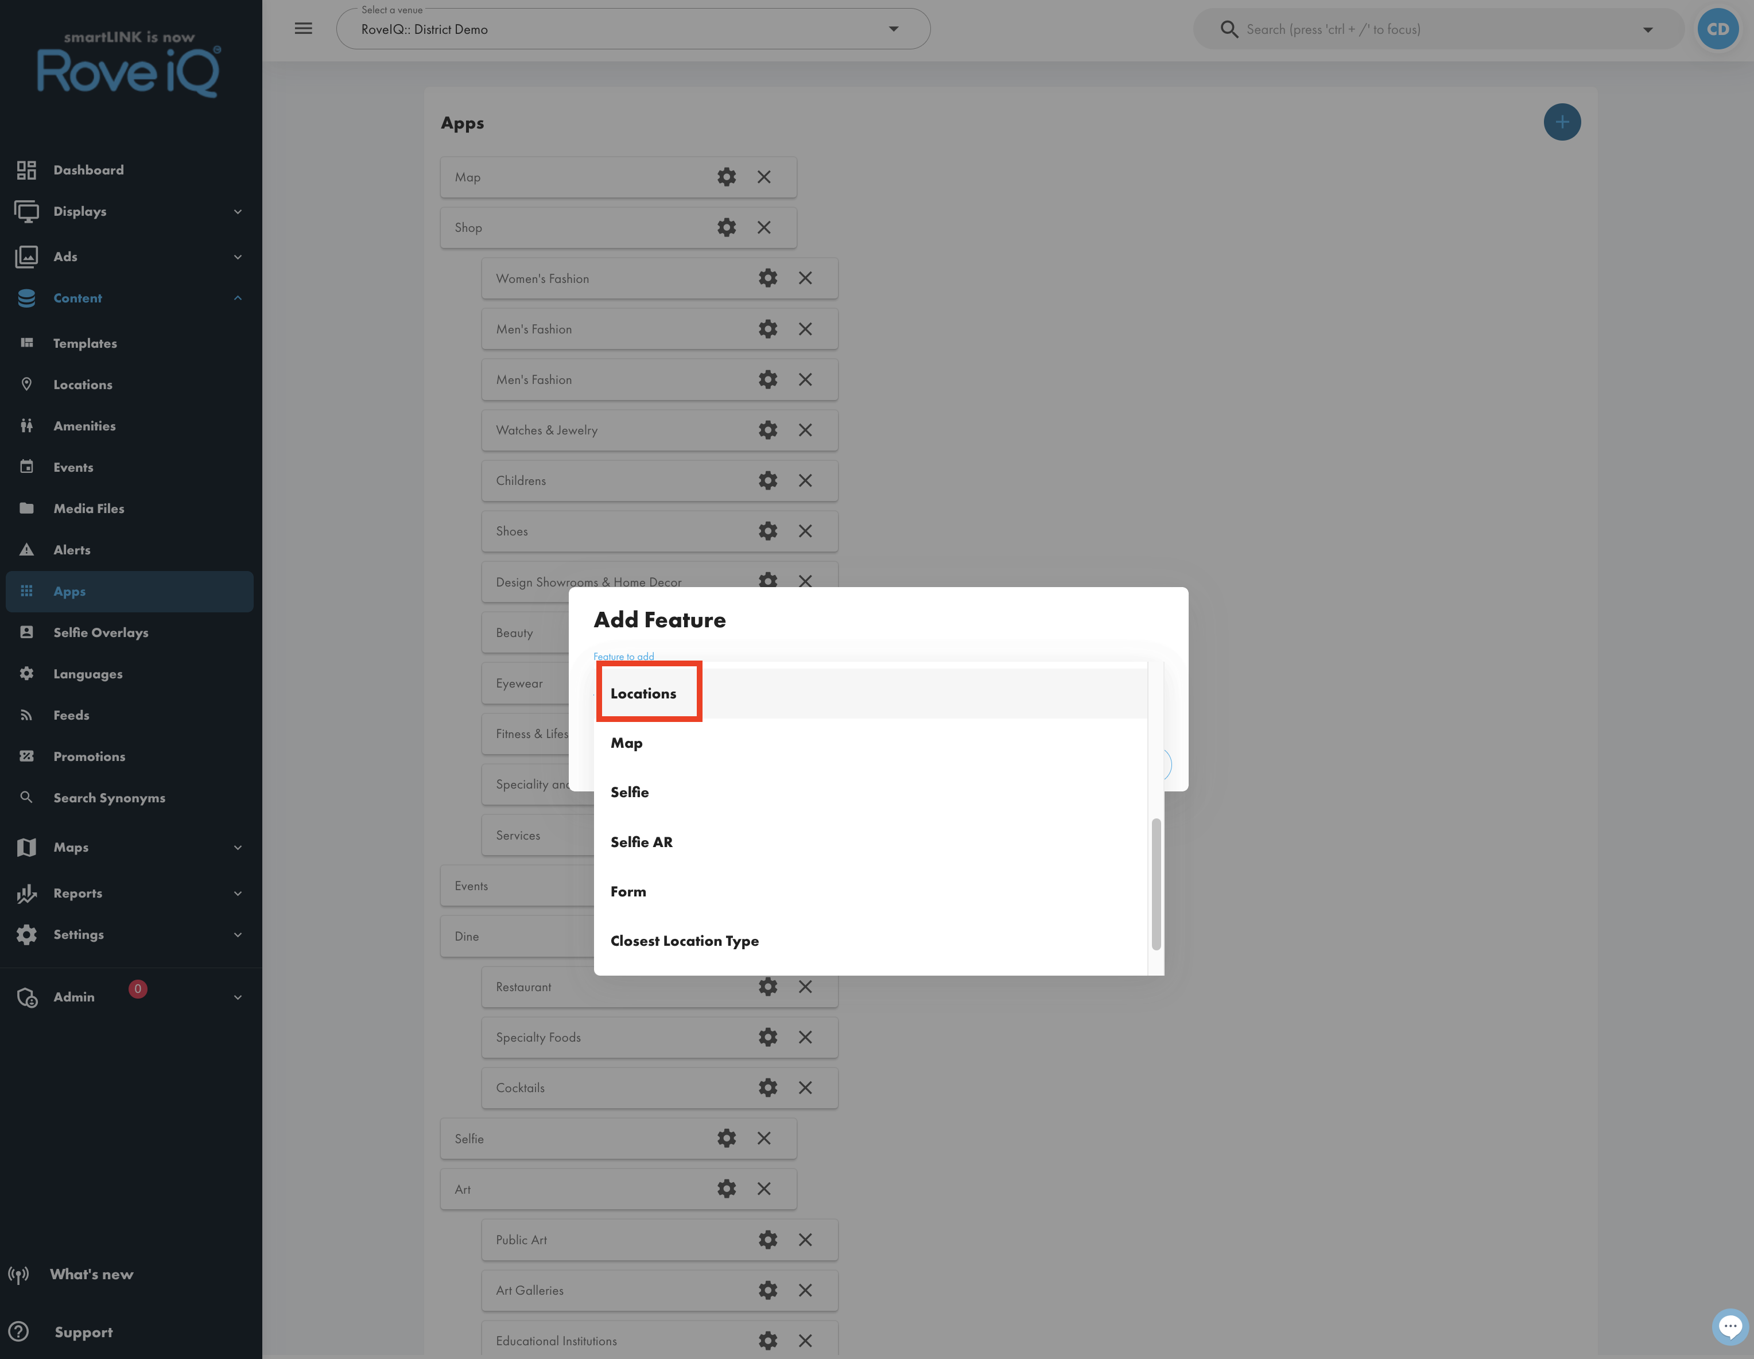Open the Dashboard page from sidebar
The image size is (1754, 1359).
tap(88, 169)
